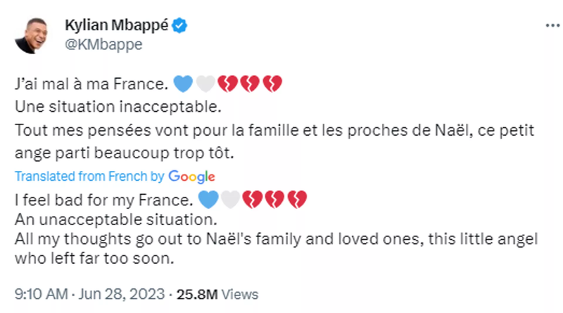Open the @KMbappe handle link
The image size is (563, 313).
(103, 44)
